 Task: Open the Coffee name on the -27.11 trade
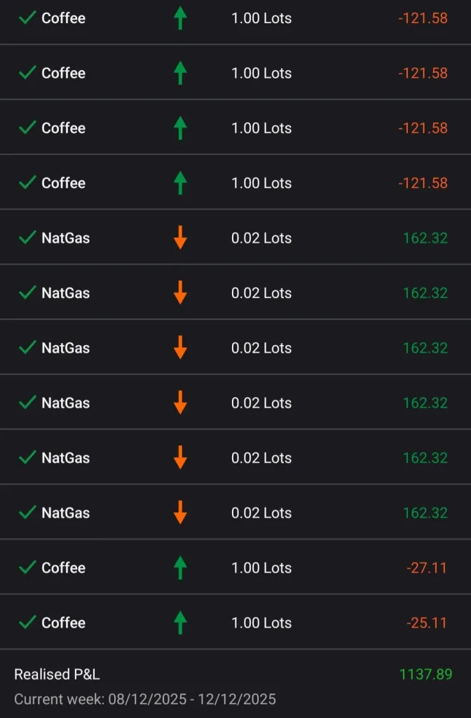point(63,568)
